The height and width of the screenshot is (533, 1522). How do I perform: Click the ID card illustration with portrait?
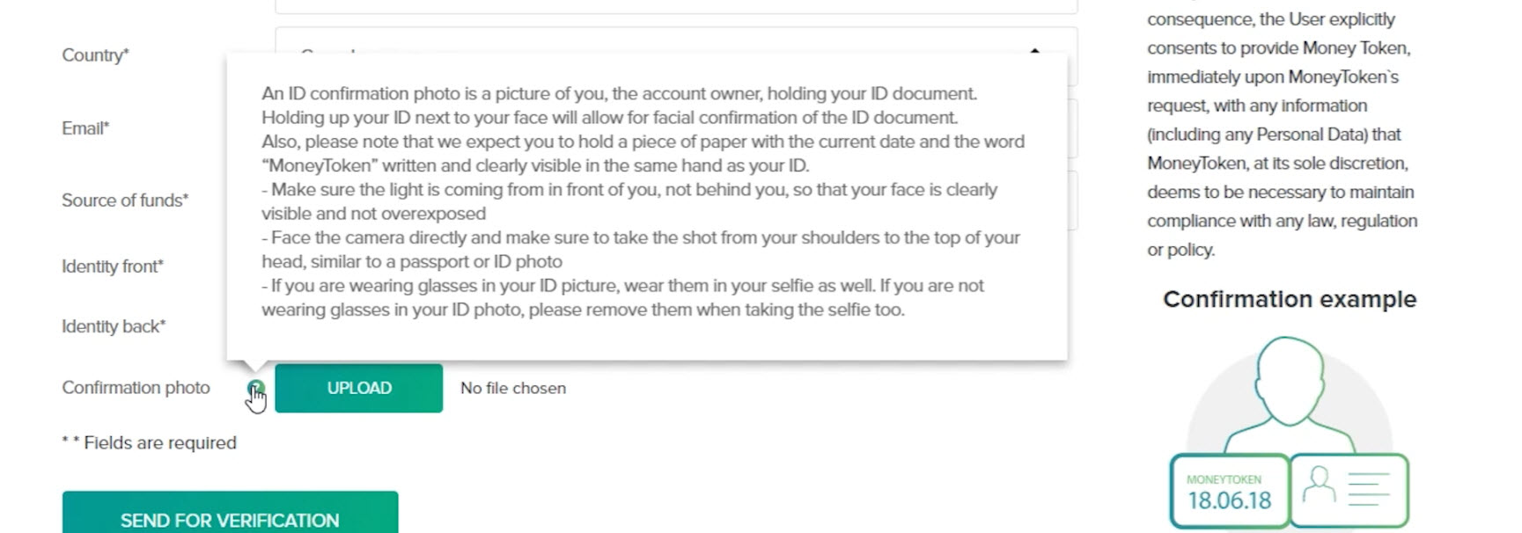[x=1349, y=490]
